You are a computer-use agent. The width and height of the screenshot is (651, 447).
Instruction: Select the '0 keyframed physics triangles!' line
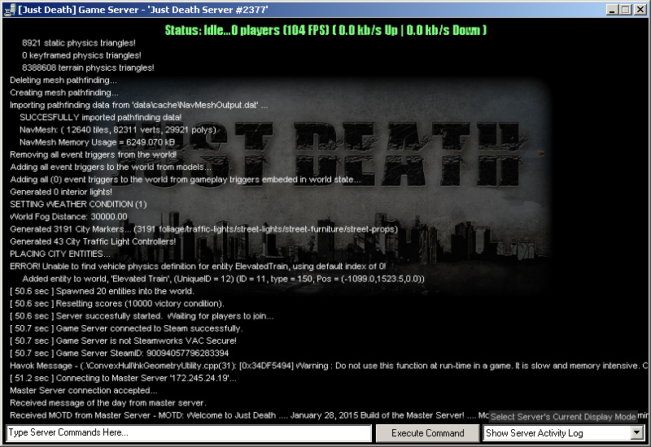pyautogui.click(x=82, y=55)
